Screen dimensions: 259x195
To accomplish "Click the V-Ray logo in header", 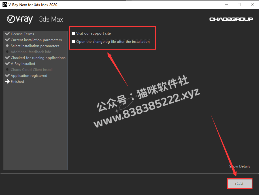I will pyautogui.click(x=20, y=19).
